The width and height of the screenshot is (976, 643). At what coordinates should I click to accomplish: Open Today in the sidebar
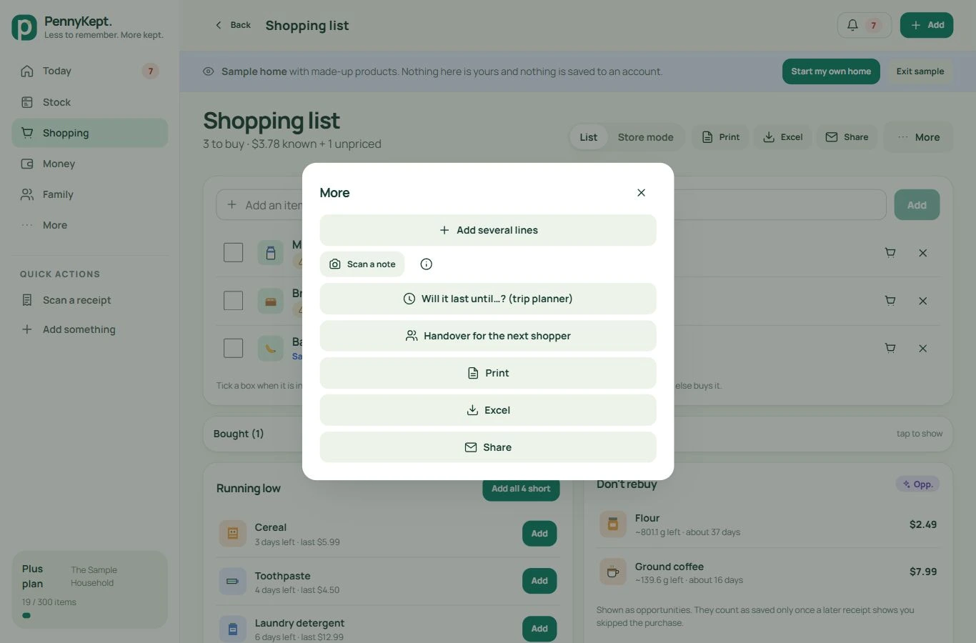coord(90,71)
